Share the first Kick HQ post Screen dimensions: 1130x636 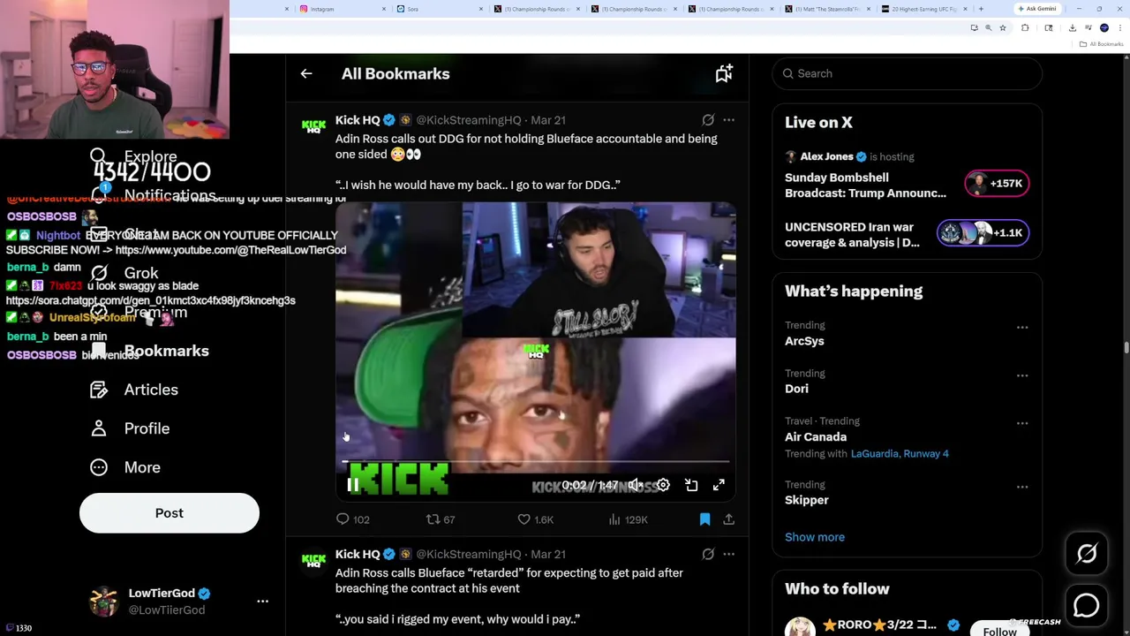728,519
